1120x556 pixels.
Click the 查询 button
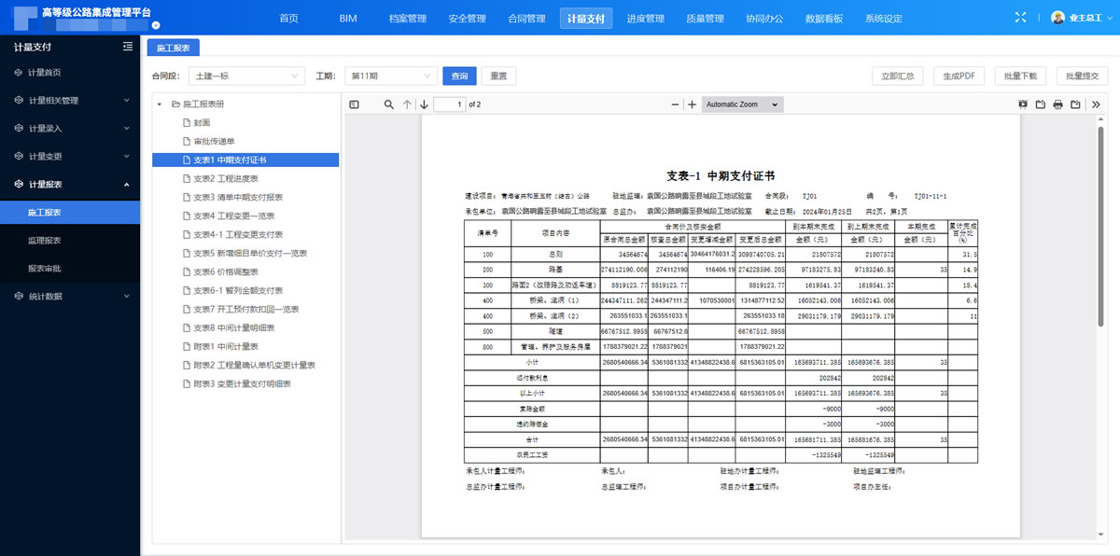pos(459,76)
